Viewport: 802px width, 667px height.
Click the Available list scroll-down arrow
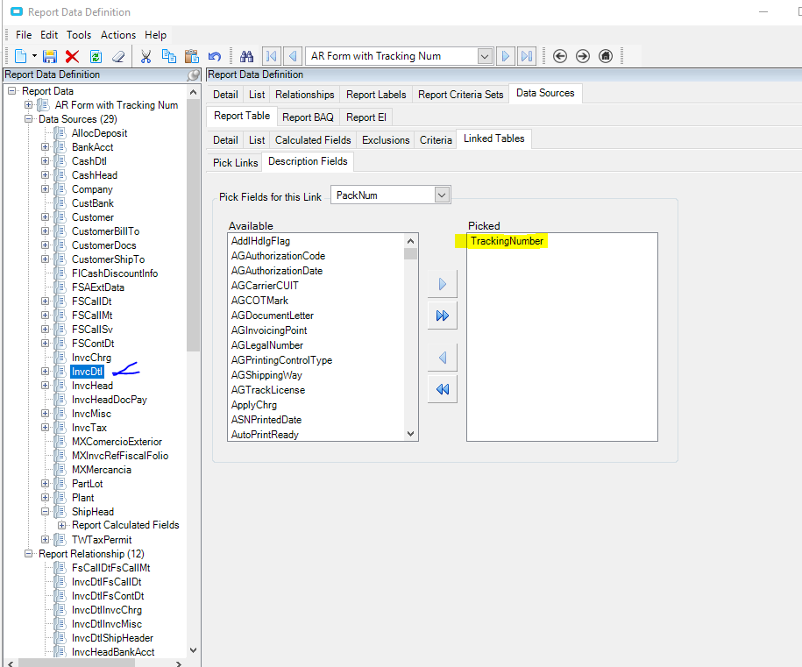pos(410,434)
